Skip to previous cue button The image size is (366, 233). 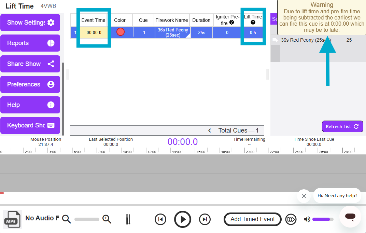(x=160, y=219)
